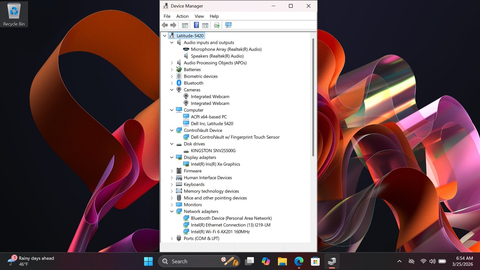The height and width of the screenshot is (270, 480).
Task: Click Update device driver toolbar icon
Action: pyautogui.click(x=217, y=25)
